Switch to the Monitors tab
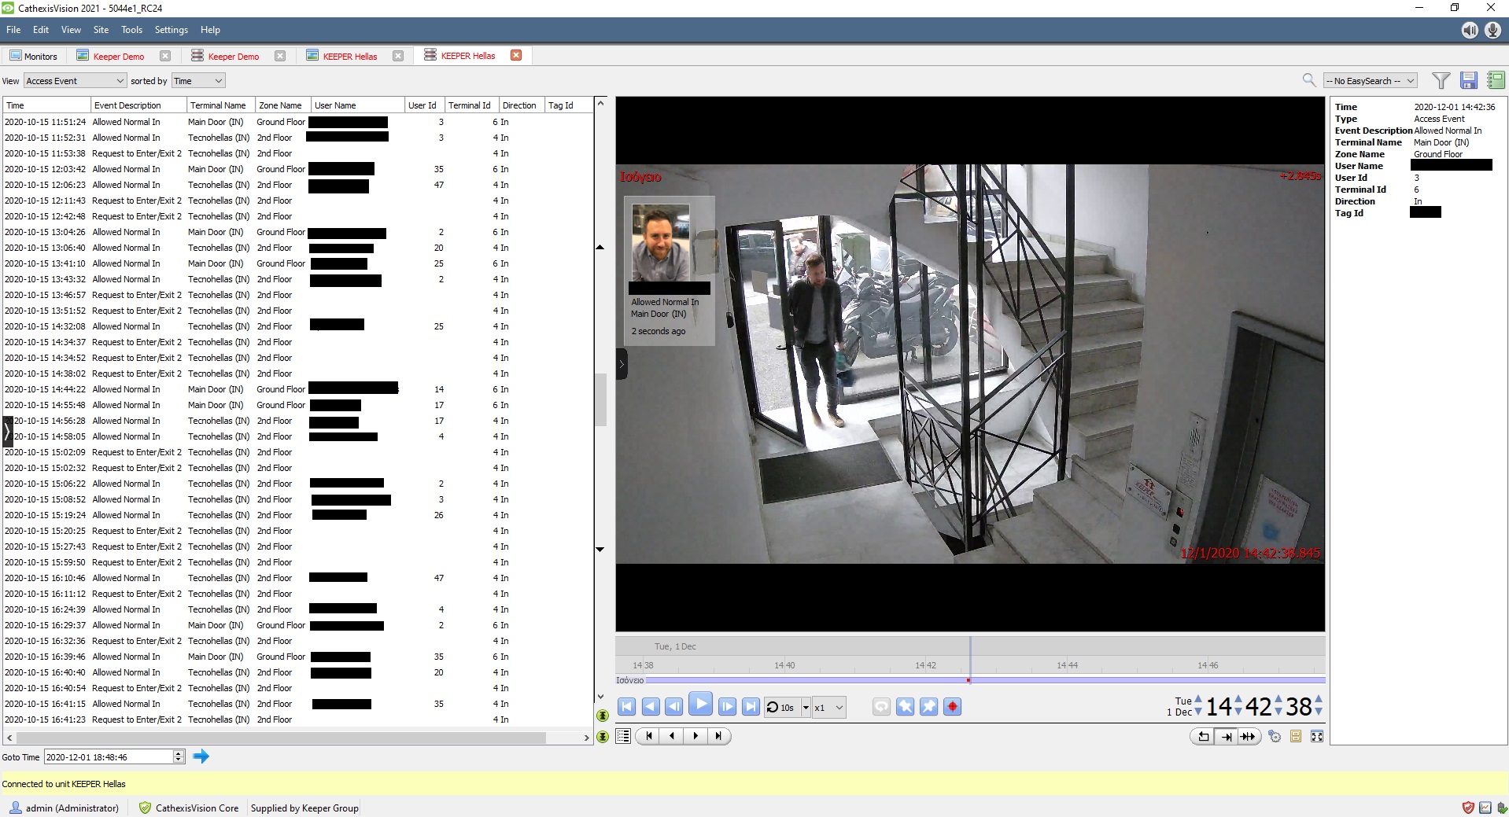The height and width of the screenshot is (817, 1509). (33, 56)
